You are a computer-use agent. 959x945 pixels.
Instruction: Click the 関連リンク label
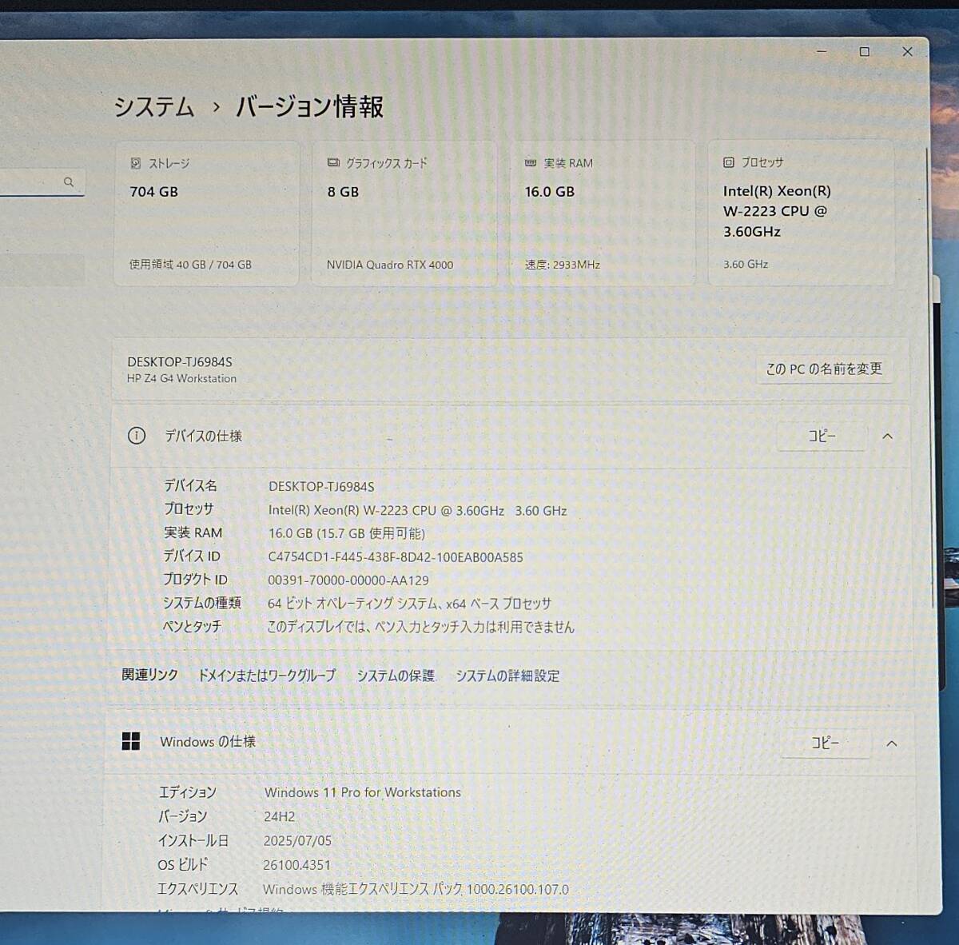point(149,675)
